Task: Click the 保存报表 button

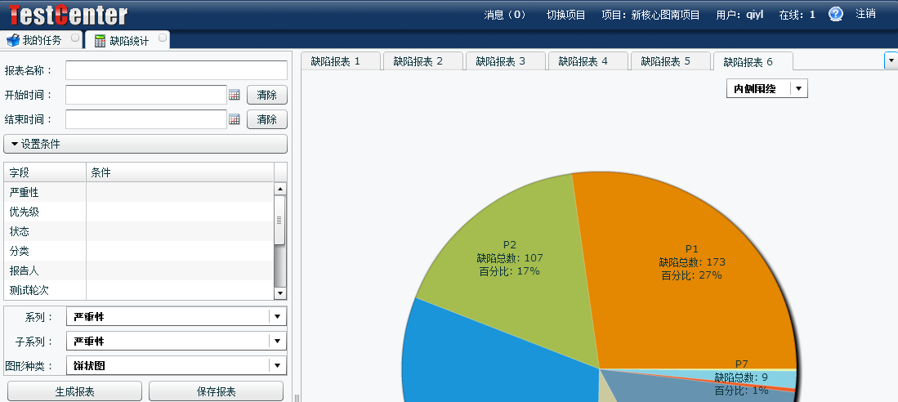Action: click(x=216, y=391)
